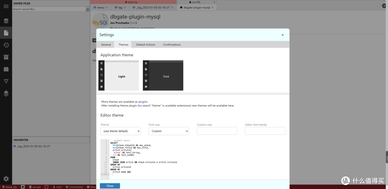Expand the editor Theme dropdown
Screen dimensions: 388x189
coord(120,131)
